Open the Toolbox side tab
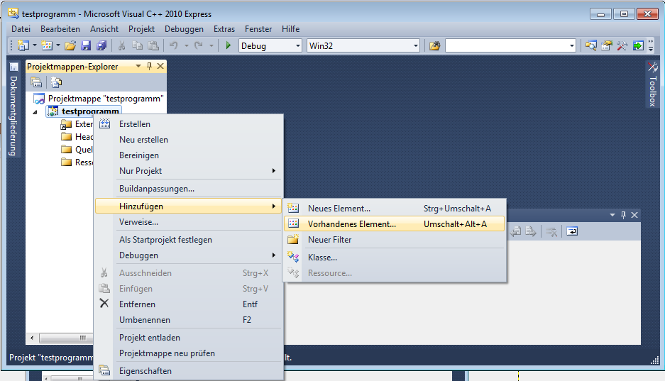This screenshot has width=665, height=381. [x=653, y=85]
